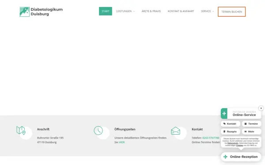The width and height of the screenshot is (265, 165).
Task: Open the SERVICE menu
Action: pyautogui.click(x=206, y=11)
